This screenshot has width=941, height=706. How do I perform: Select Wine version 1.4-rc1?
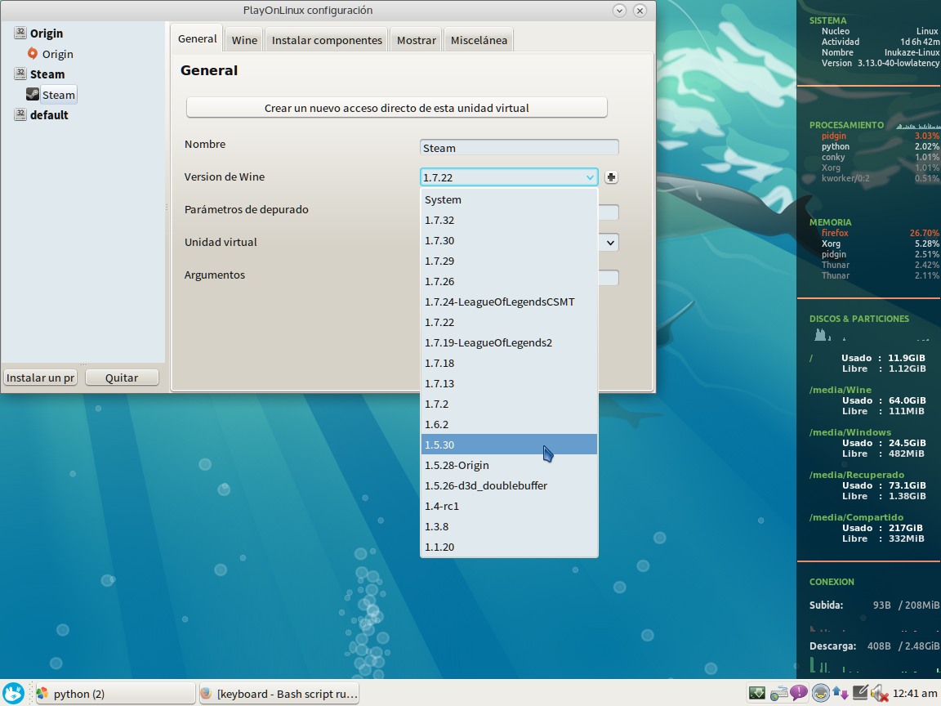[x=509, y=506]
